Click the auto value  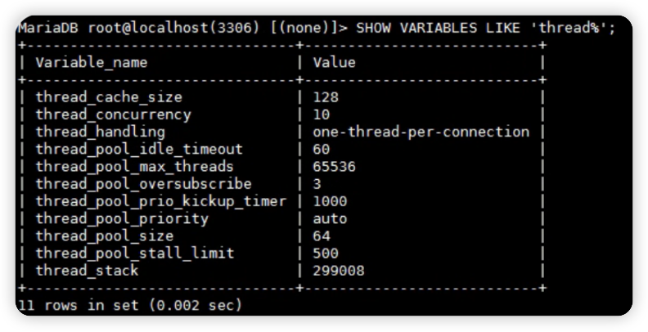point(330,218)
